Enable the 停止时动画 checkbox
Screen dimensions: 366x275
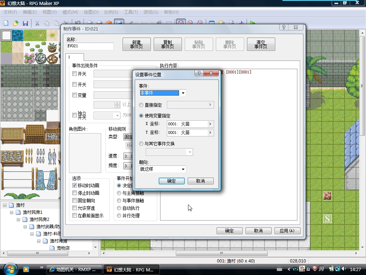[x=74, y=193]
